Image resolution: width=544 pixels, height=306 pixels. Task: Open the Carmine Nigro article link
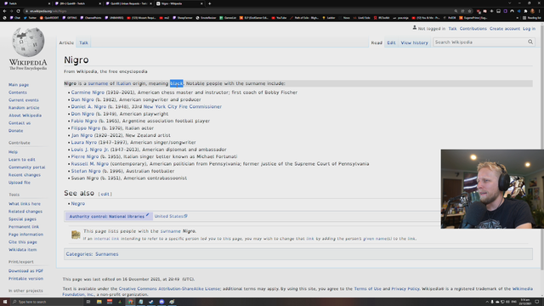click(x=88, y=93)
